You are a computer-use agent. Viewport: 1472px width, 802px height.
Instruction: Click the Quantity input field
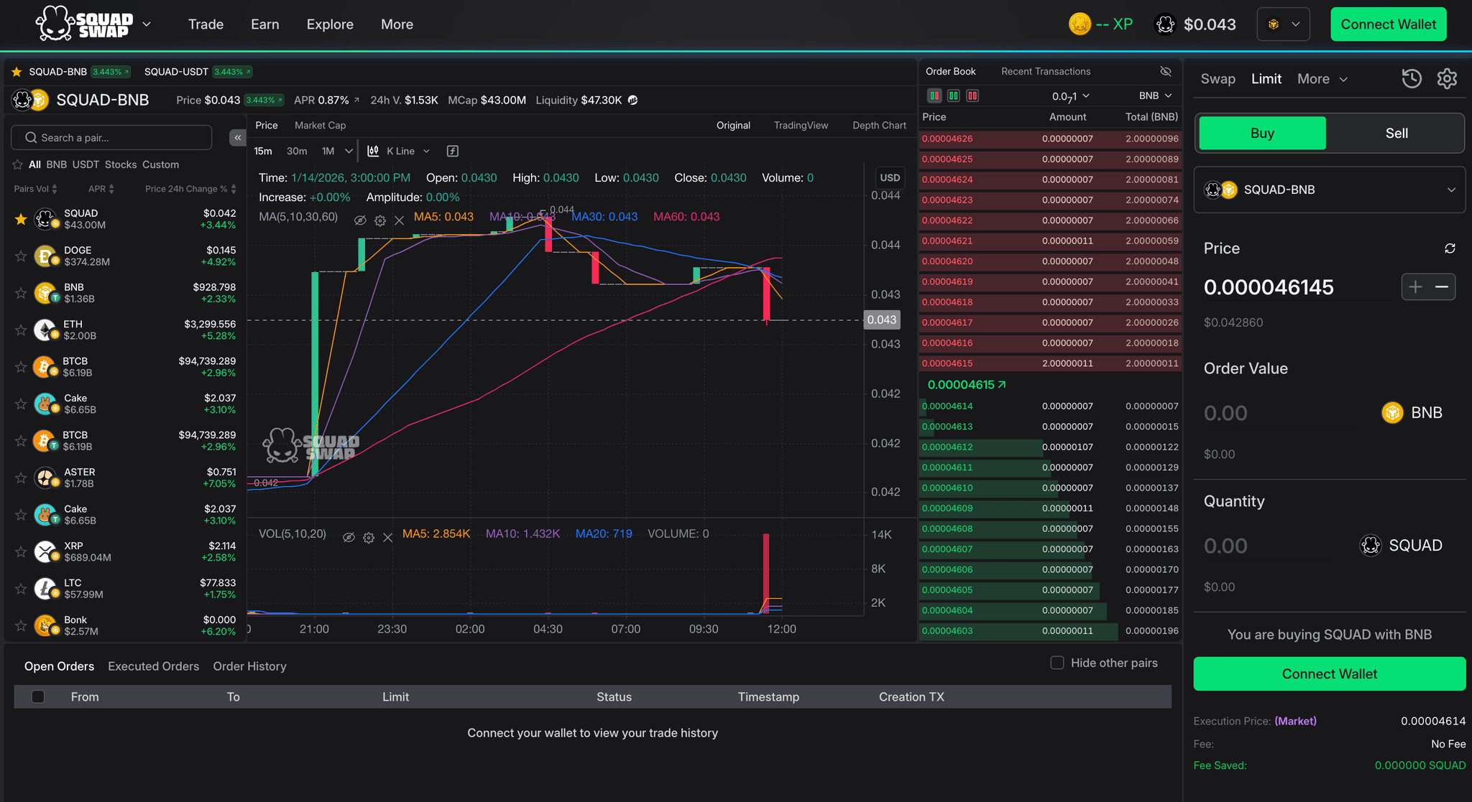1276,546
